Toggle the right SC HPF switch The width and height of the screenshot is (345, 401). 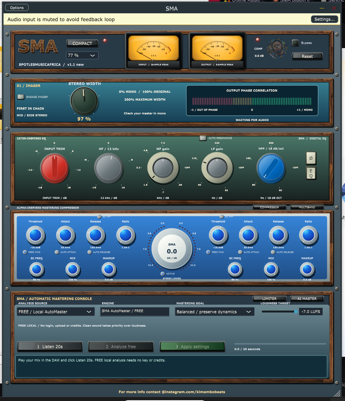221,216
